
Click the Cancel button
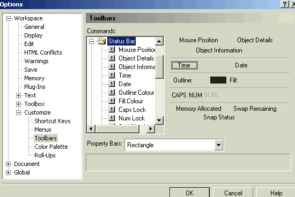(233, 193)
